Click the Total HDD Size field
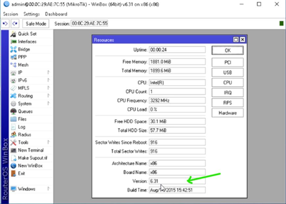 (177, 130)
